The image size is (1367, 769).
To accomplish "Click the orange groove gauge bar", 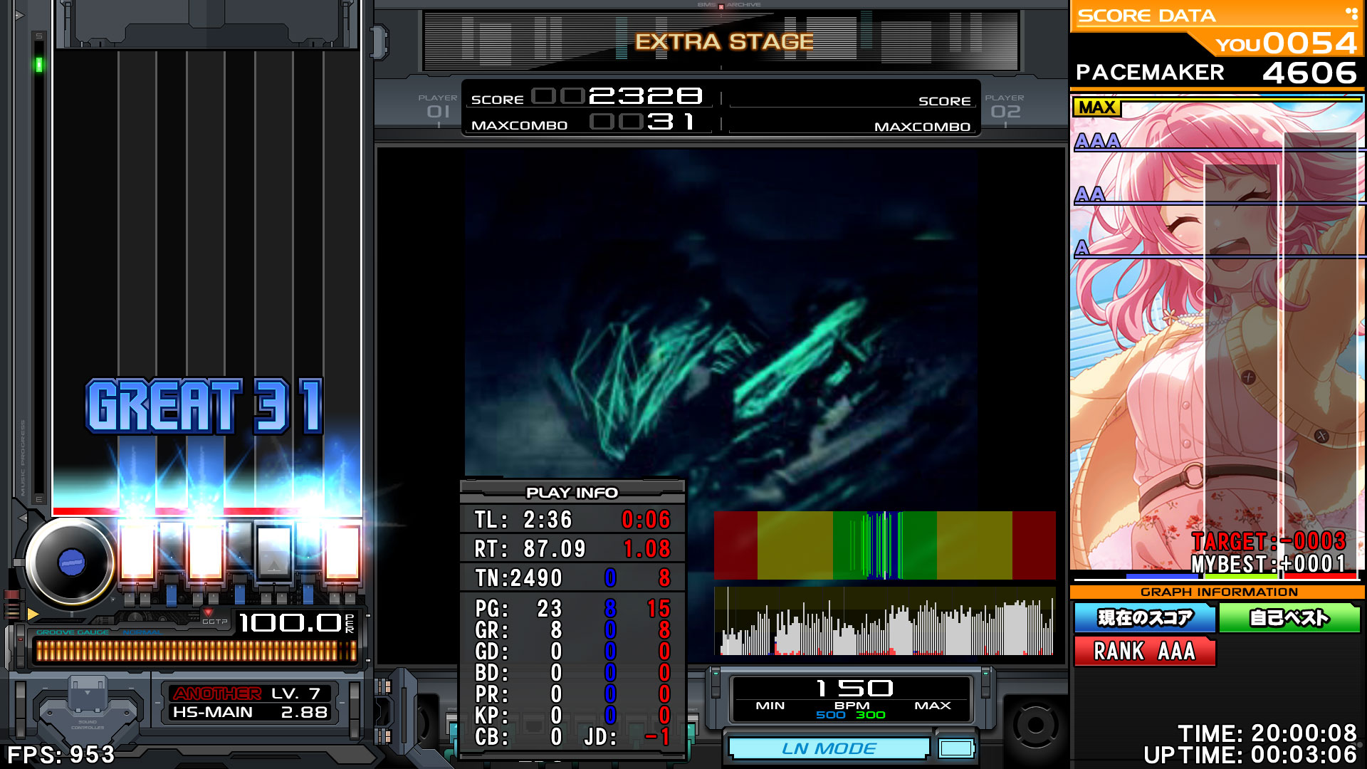I will pyautogui.click(x=196, y=651).
